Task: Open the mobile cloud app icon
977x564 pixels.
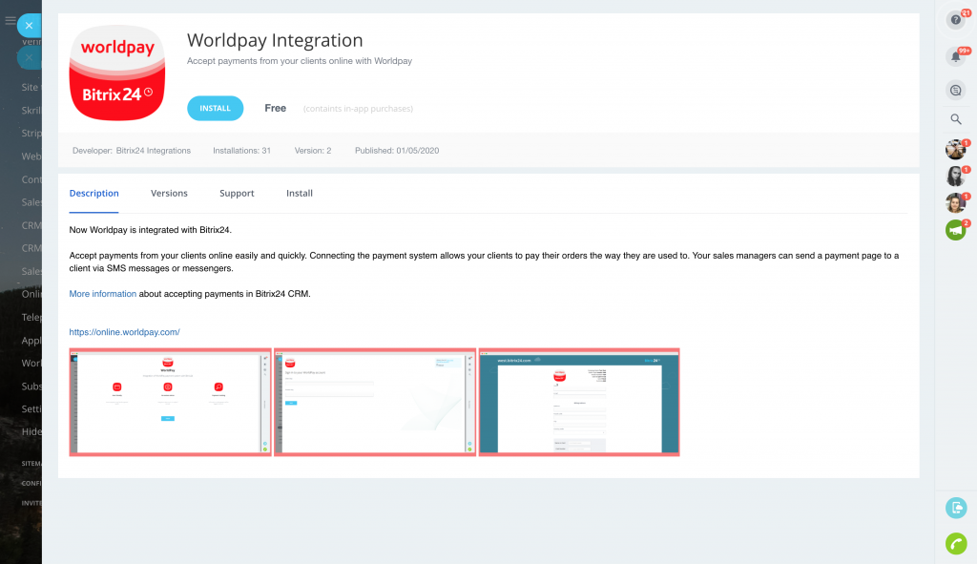Action: (x=955, y=508)
